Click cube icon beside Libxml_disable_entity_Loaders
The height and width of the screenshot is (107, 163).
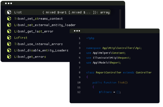click(9, 50)
